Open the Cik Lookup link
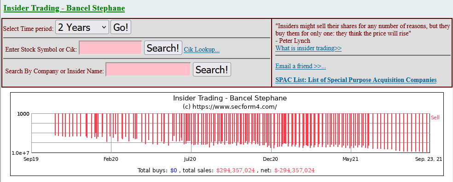This screenshot has width=453, height=182. click(202, 49)
